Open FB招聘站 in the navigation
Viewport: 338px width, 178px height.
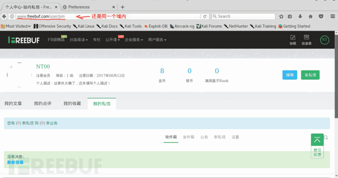tap(56, 40)
